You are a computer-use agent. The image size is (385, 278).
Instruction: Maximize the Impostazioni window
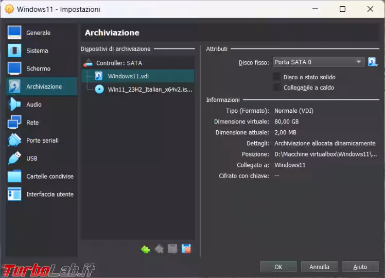[x=342, y=9]
